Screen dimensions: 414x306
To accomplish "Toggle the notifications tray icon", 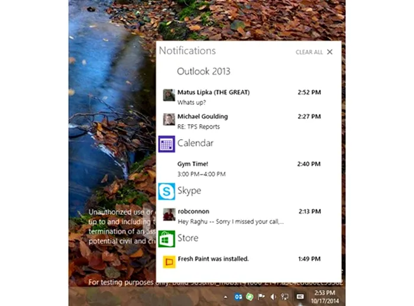I will pyautogui.click(x=300, y=297).
